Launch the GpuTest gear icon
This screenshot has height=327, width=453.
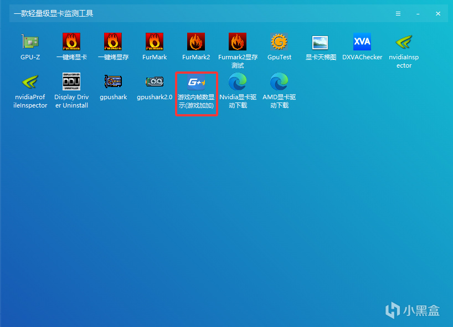279,42
